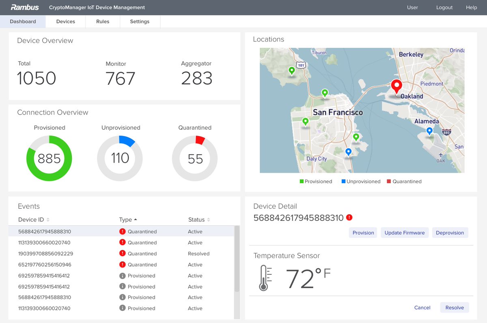Click the Events list scrollbar
Viewport: 487px width, 323px height.
tap(237, 259)
